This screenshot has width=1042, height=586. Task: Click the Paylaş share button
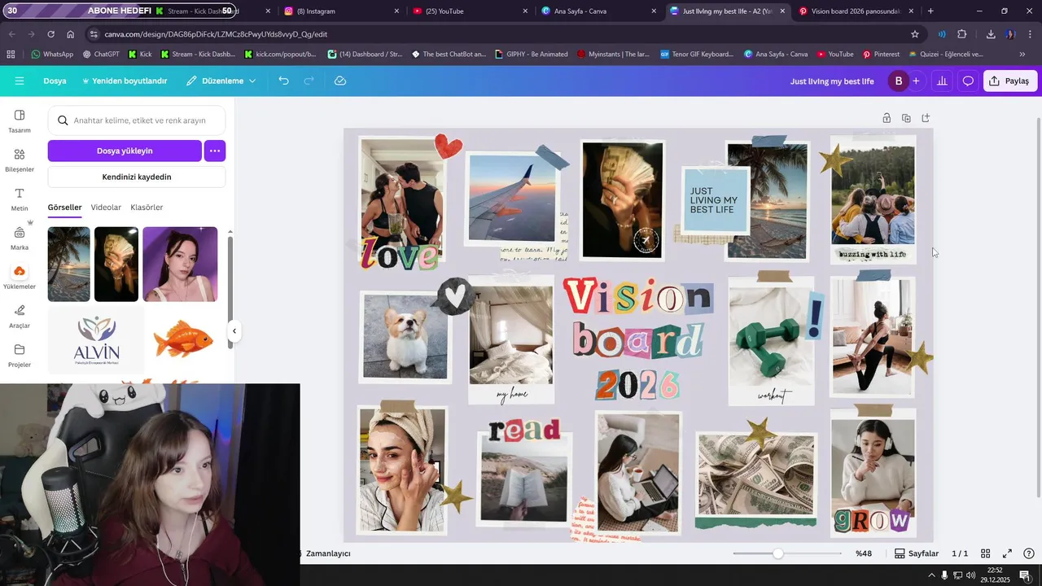(1010, 81)
